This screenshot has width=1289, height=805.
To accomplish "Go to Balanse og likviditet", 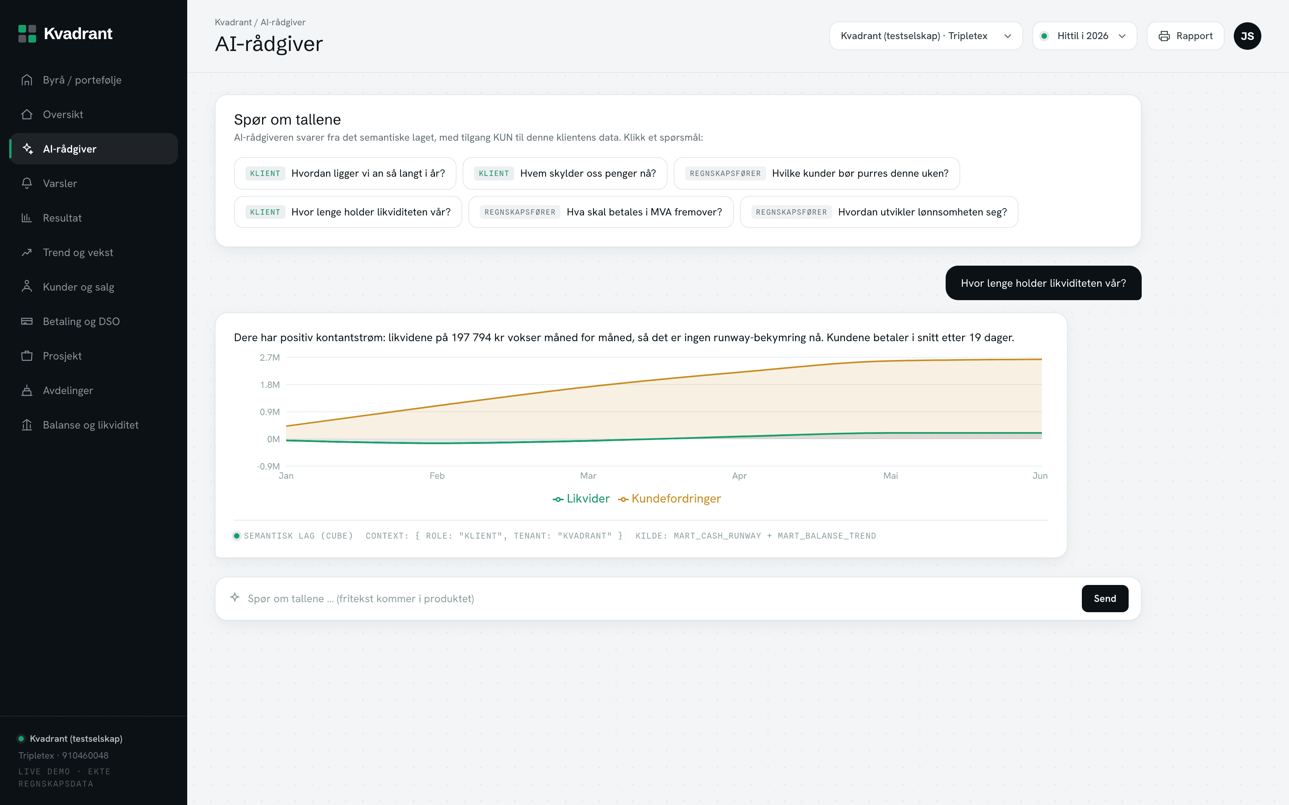I will pos(94,425).
